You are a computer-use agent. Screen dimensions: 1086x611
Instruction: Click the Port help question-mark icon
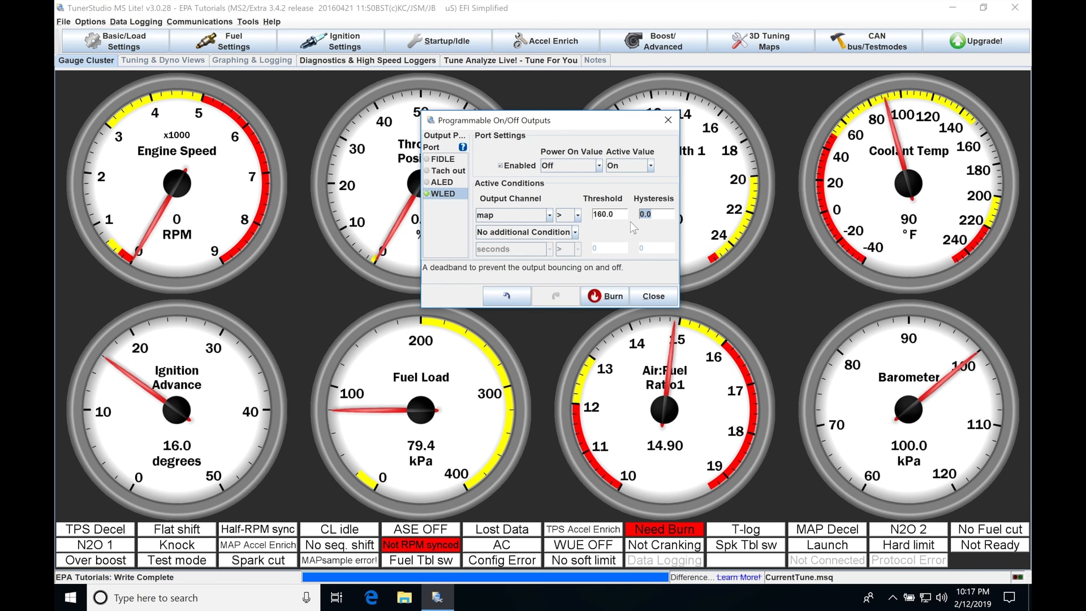click(x=463, y=147)
